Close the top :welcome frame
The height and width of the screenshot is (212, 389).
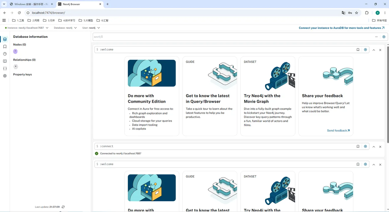[380, 50]
